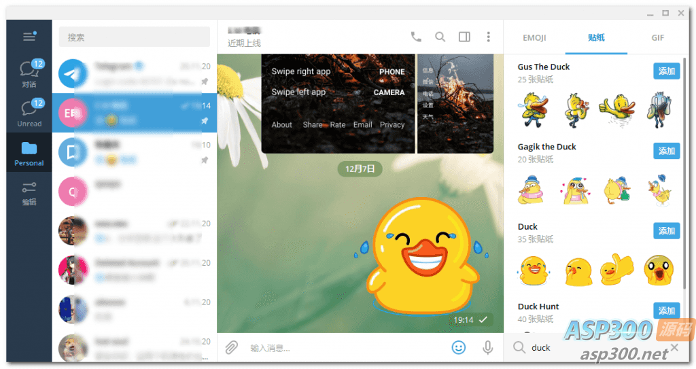Open the Saved Messages bookmark chat
The image size is (696, 369).
point(135,152)
